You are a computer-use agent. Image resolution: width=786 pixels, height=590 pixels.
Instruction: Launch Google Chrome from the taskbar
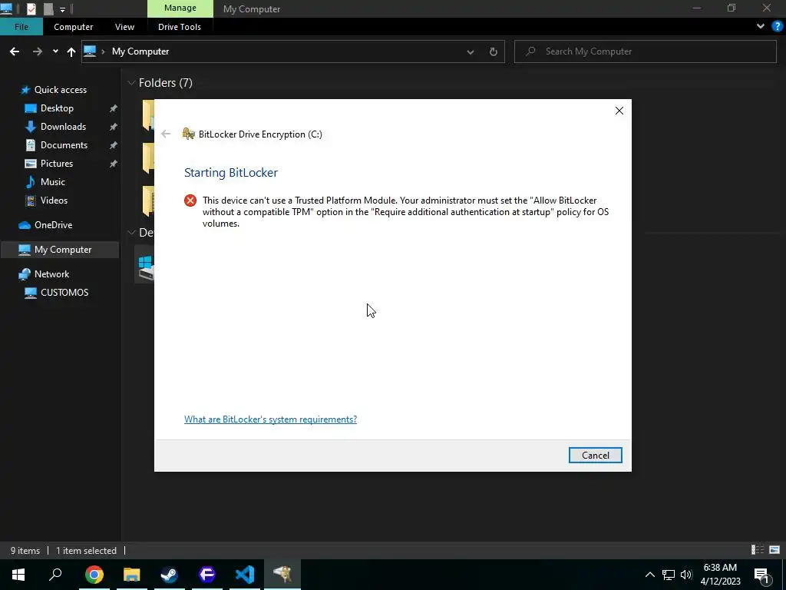point(94,575)
